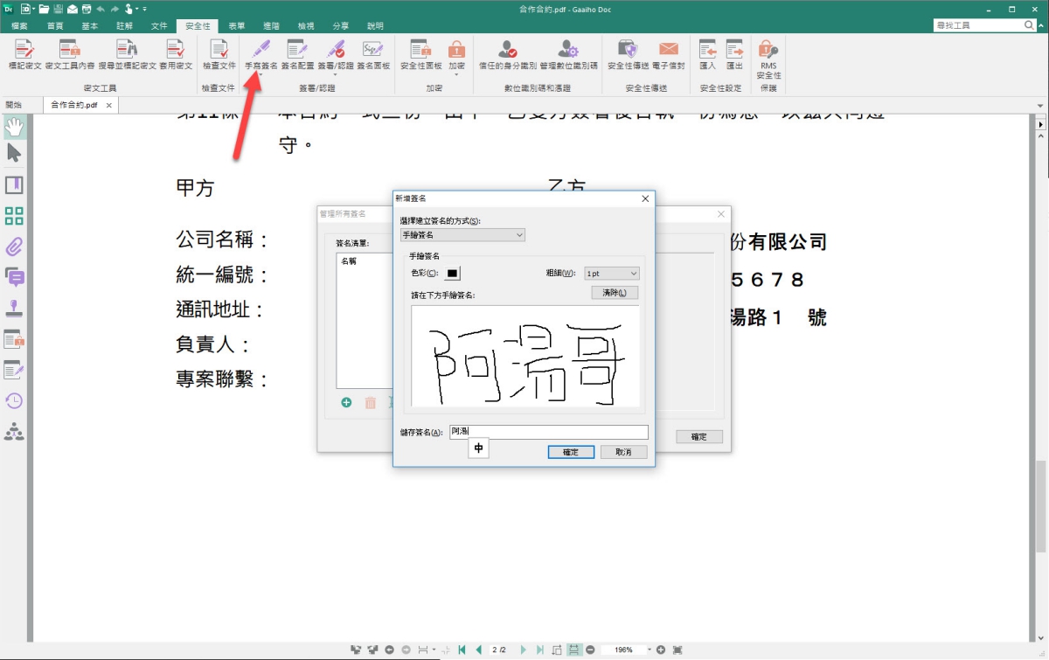The width and height of the screenshot is (1049, 660).
Task: Open the 表單 forms ribbon tab
Action: [x=236, y=26]
